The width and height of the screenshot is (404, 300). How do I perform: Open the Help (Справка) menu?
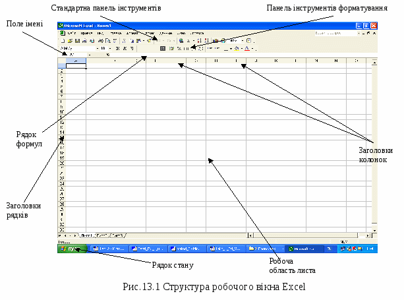coord(196,33)
